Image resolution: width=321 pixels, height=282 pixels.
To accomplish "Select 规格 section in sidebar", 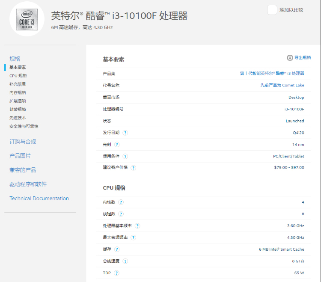I will (x=15, y=59).
